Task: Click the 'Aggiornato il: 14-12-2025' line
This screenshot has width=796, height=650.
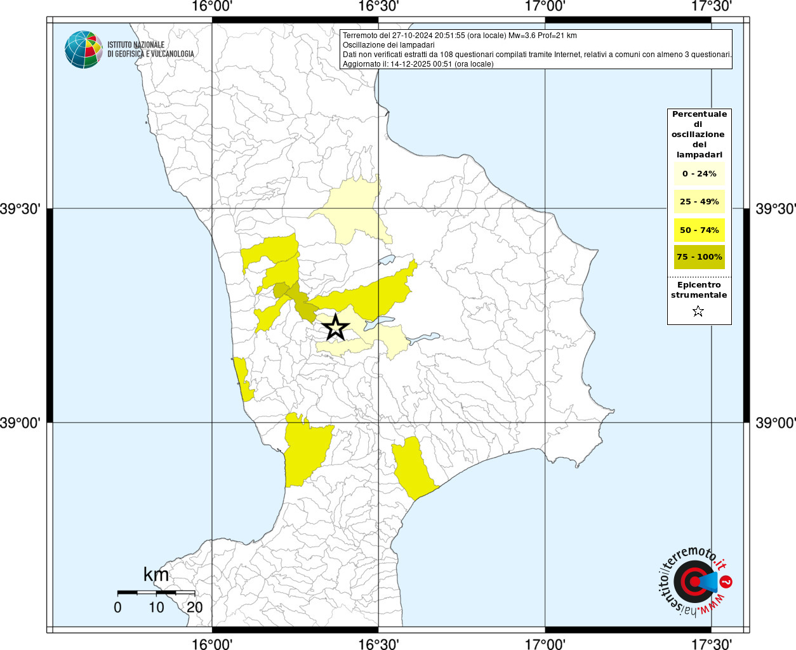Action: tap(418, 64)
